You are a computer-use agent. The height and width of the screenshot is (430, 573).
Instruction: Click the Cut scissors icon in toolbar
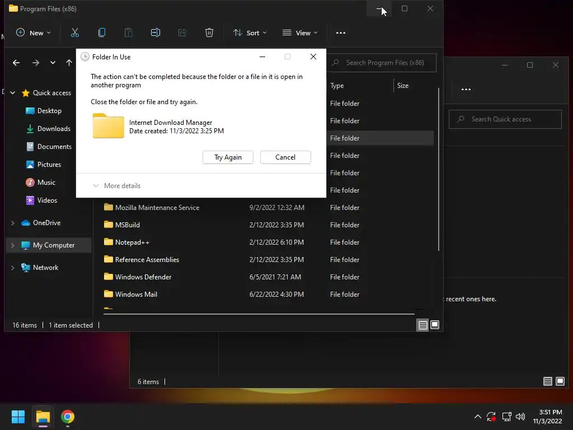[x=75, y=32]
